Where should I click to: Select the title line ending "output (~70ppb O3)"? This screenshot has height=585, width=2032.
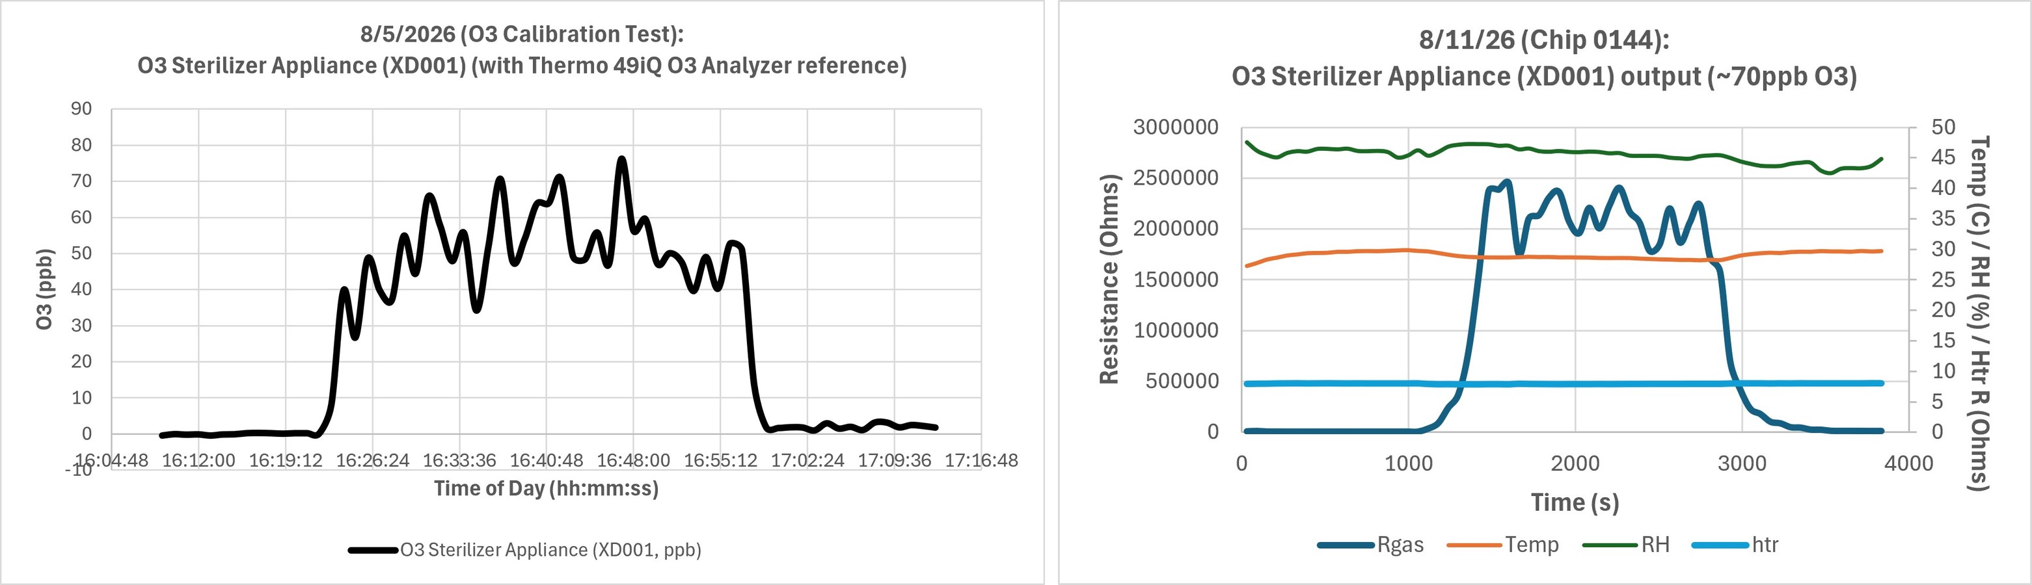(x=1544, y=77)
